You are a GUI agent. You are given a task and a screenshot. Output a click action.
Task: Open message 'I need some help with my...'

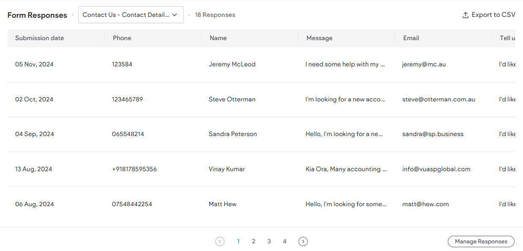pyautogui.click(x=346, y=64)
